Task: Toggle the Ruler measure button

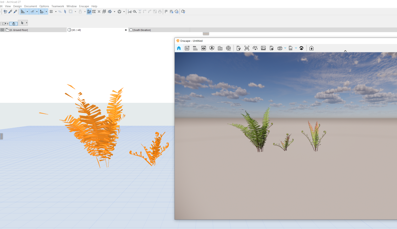Action: pyautogui.click(x=42, y=11)
